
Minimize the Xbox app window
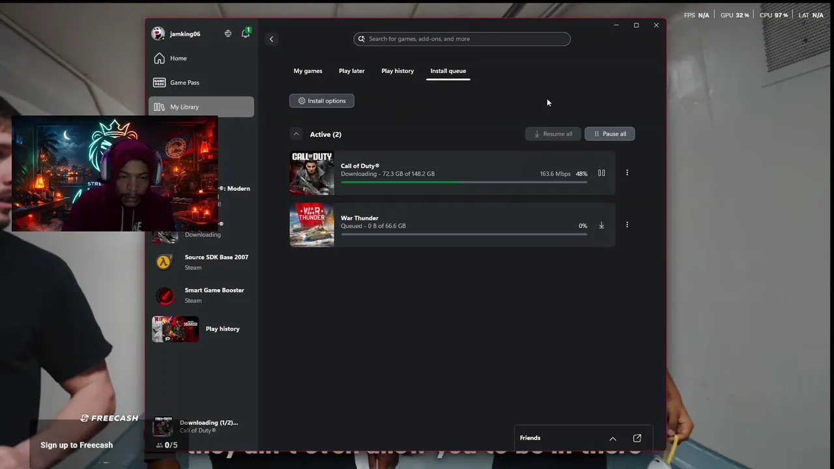(x=616, y=25)
